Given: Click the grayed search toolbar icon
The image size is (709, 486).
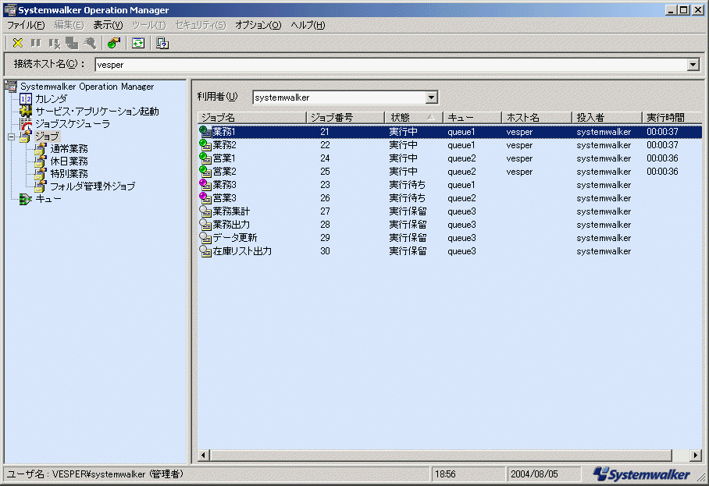Looking at the screenshot, I should [x=90, y=43].
